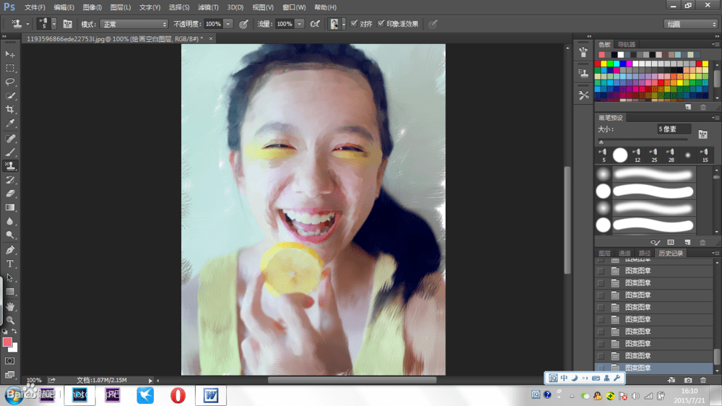Select the Lasso tool
Viewport: 722px width, 406px height.
pyautogui.click(x=9, y=82)
